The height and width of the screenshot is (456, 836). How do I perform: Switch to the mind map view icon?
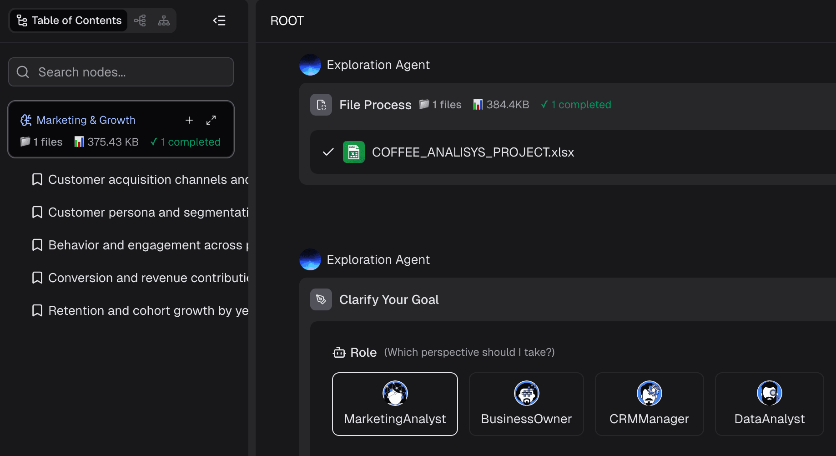coord(140,20)
